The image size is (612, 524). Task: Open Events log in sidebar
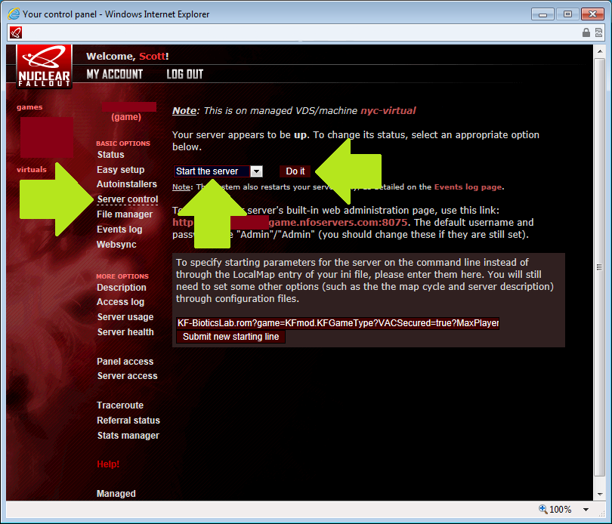119,230
